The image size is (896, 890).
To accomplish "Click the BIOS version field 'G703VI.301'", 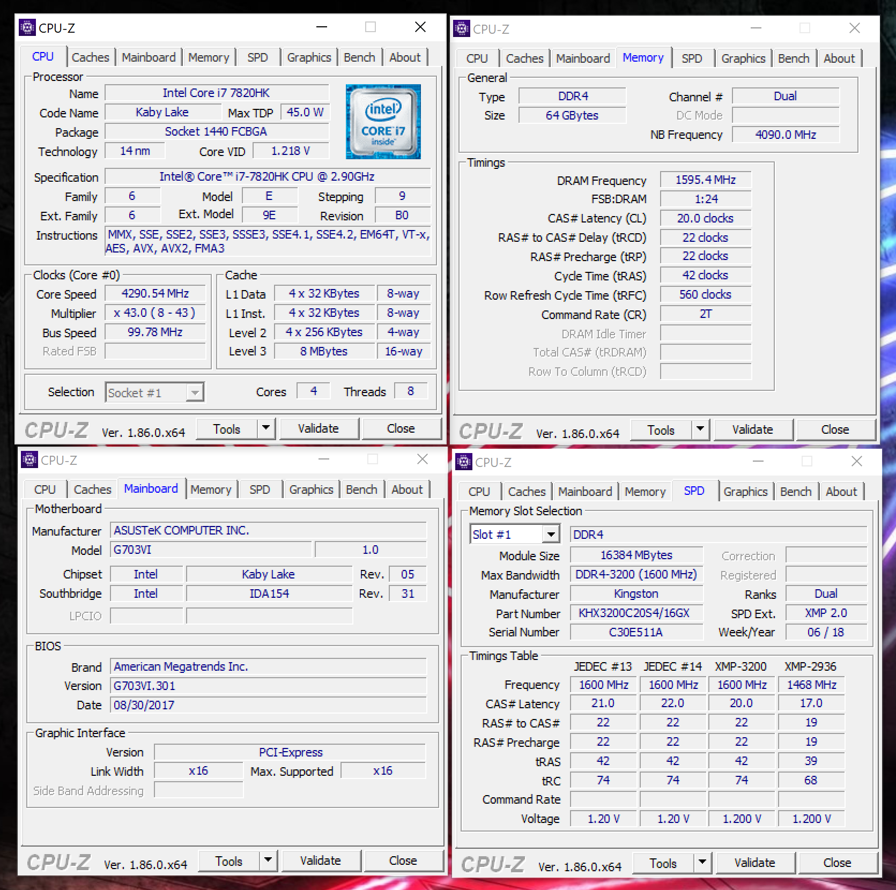I will [269, 686].
